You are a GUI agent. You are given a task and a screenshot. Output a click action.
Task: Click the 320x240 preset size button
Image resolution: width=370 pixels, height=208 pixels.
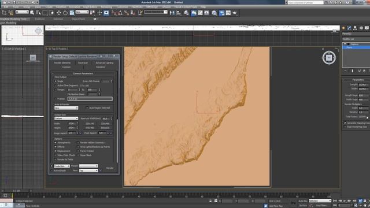click(x=90, y=124)
